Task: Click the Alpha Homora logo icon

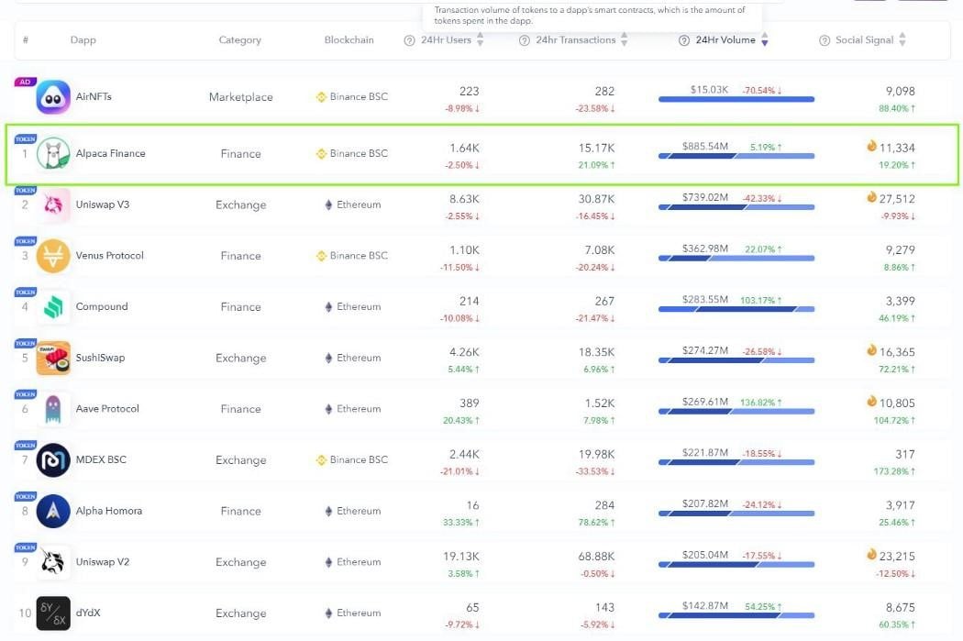Action: coord(53,511)
